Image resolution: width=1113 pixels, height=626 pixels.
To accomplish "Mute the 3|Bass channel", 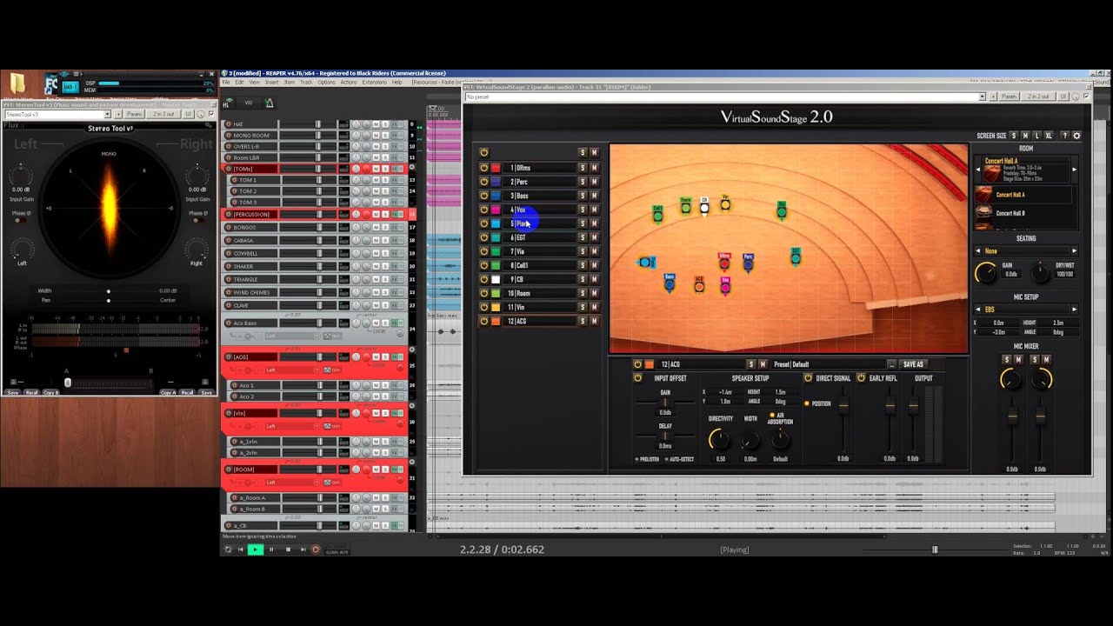I will [x=595, y=196].
